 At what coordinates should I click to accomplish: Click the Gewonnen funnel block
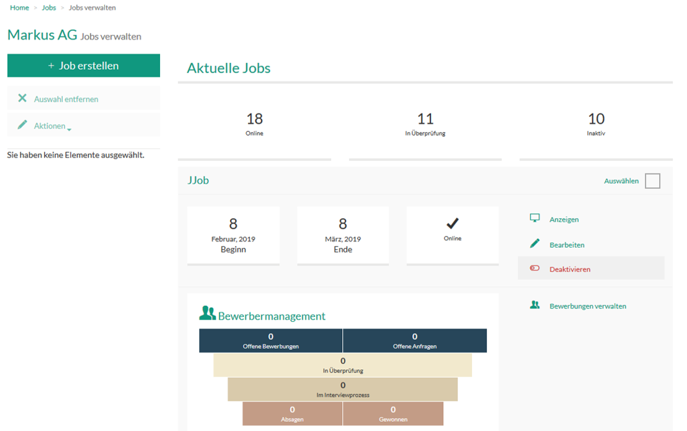tap(393, 414)
